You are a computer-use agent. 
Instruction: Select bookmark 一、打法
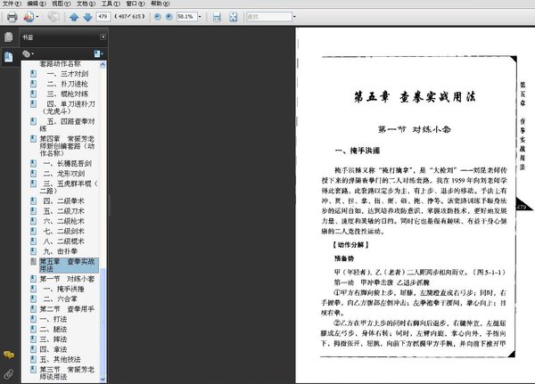click(x=53, y=319)
